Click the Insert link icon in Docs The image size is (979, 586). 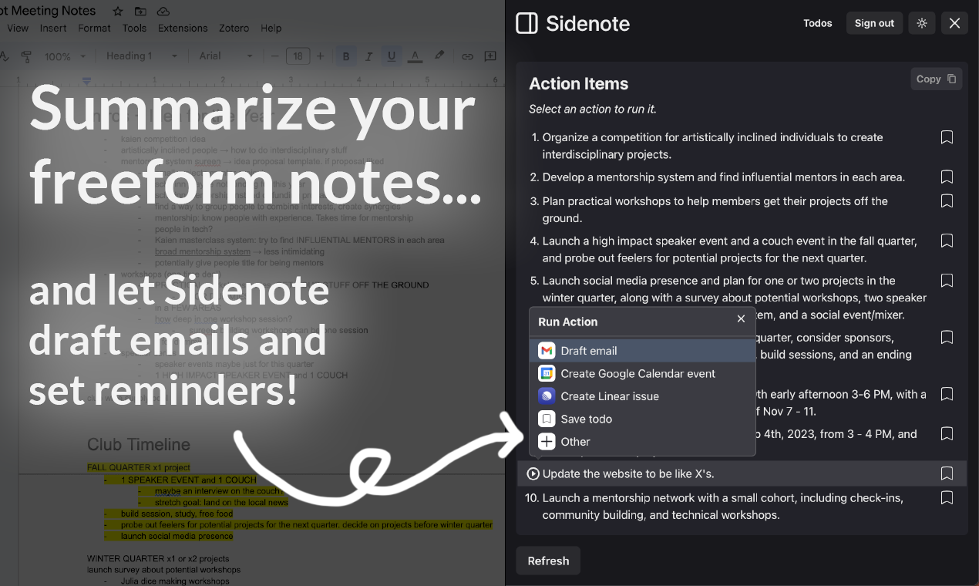(x=467, y=56)
